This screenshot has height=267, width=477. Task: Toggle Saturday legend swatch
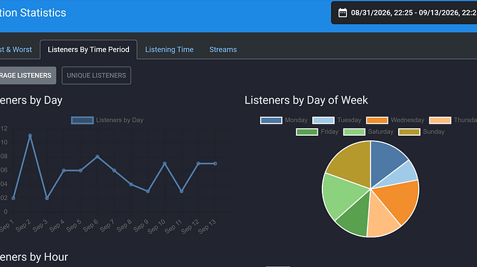(x=354, y=132)
